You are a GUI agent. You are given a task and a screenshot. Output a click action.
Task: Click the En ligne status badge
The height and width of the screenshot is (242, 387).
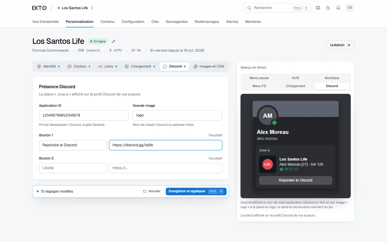(x=98, y=41)
